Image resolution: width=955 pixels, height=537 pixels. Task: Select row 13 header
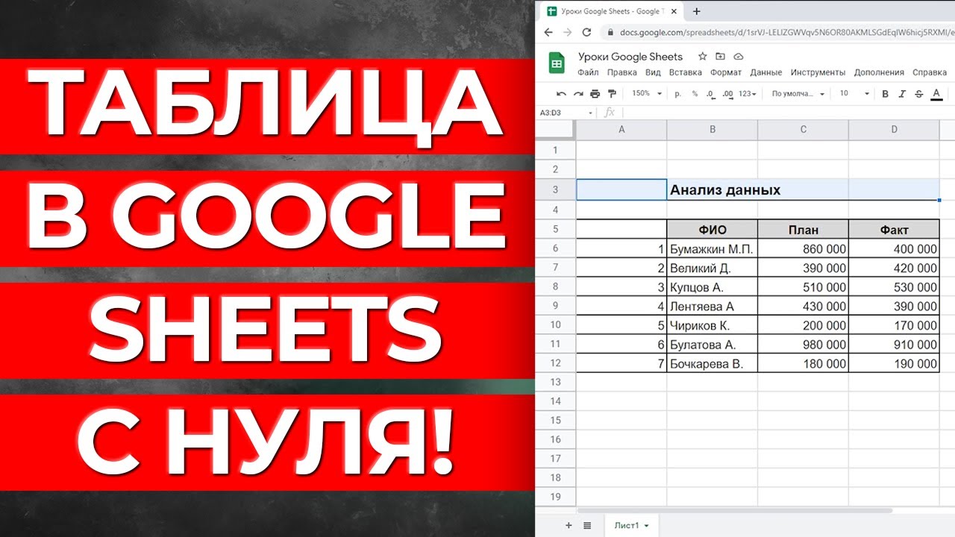click(x=556, y=382)
